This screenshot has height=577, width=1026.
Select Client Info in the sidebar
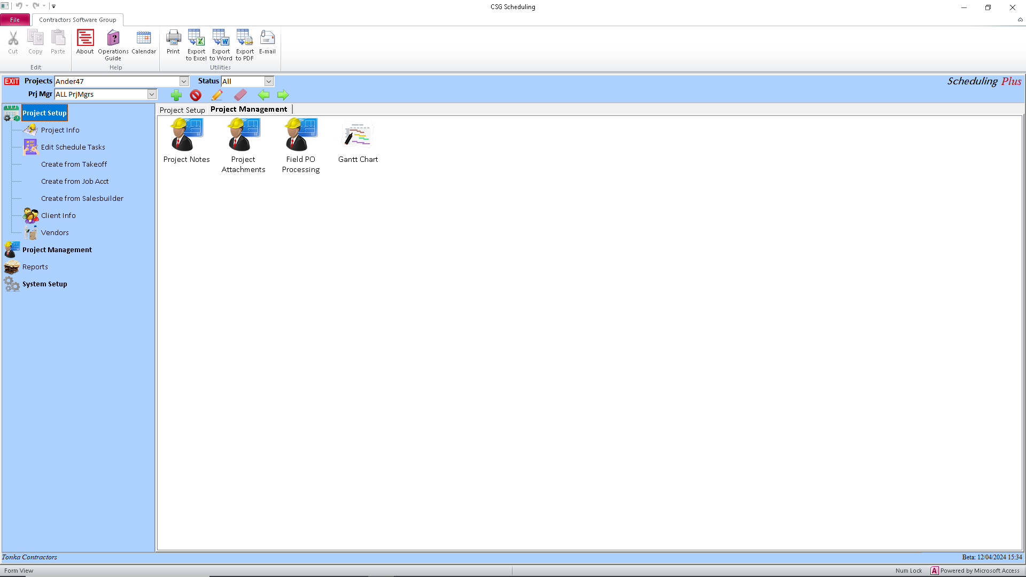pos(58,215)
